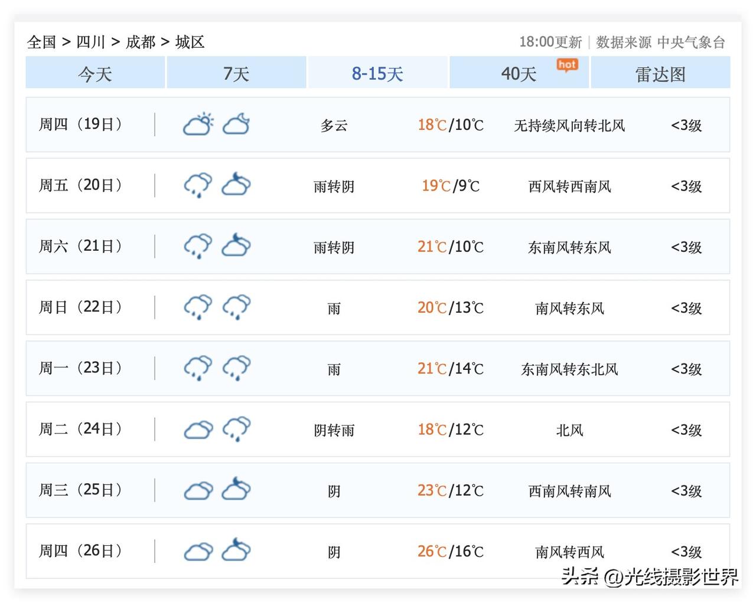Click 阴转雨 weather description

click(x=334, y=430)
